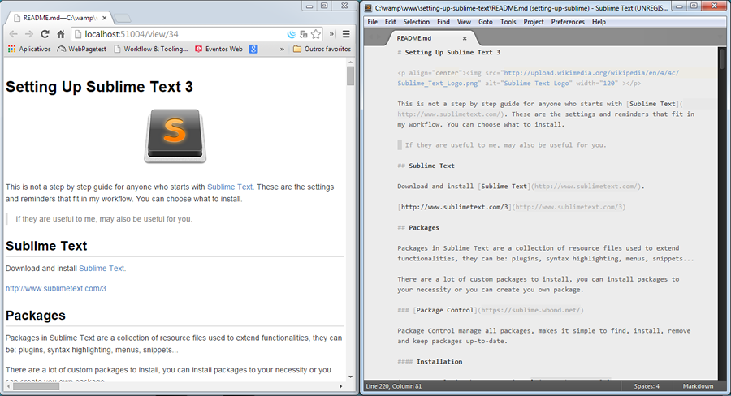731x396 pixels.
Task: Open the Tools menu in Sublime Text
Action: tap(508, 22)
